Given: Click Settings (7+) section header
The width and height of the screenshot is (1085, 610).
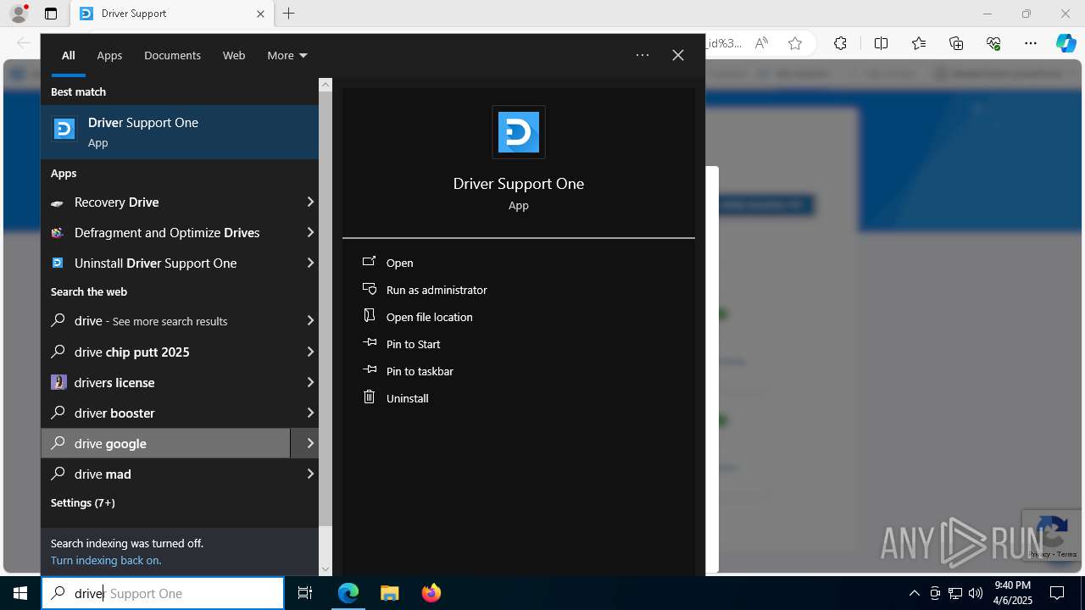Looking at the screenshot, I should pos(82,502).
